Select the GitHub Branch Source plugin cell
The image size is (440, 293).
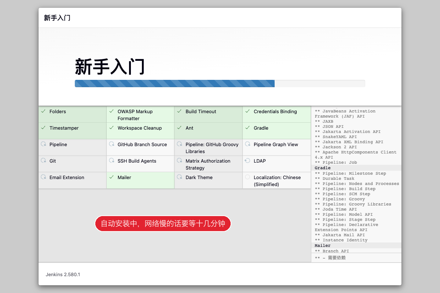[140, 147]
